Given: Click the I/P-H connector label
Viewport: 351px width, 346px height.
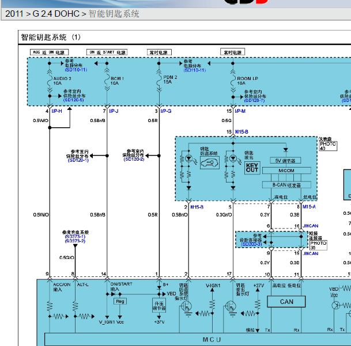Looking at the screenshot, I should 56,111.
